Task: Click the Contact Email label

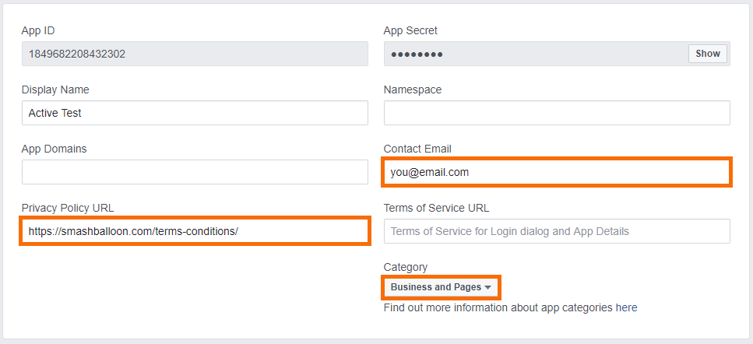Action: point(417,149)
